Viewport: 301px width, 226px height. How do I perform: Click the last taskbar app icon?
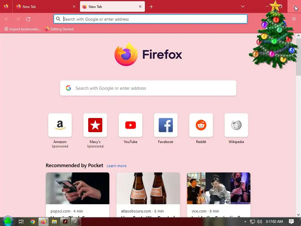[76, 222]
